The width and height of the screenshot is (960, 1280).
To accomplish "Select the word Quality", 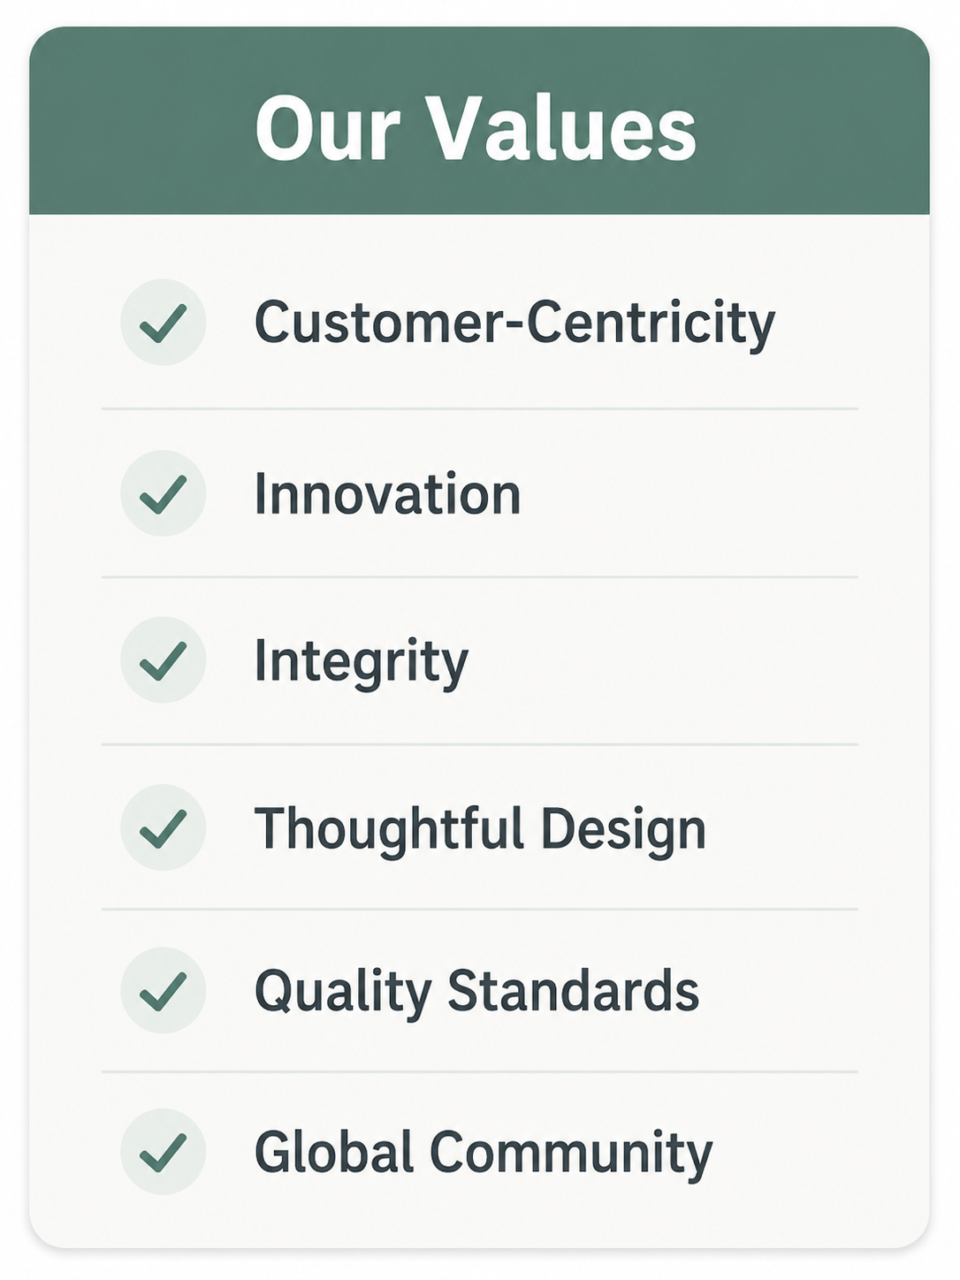I will [x=343, y=993].
